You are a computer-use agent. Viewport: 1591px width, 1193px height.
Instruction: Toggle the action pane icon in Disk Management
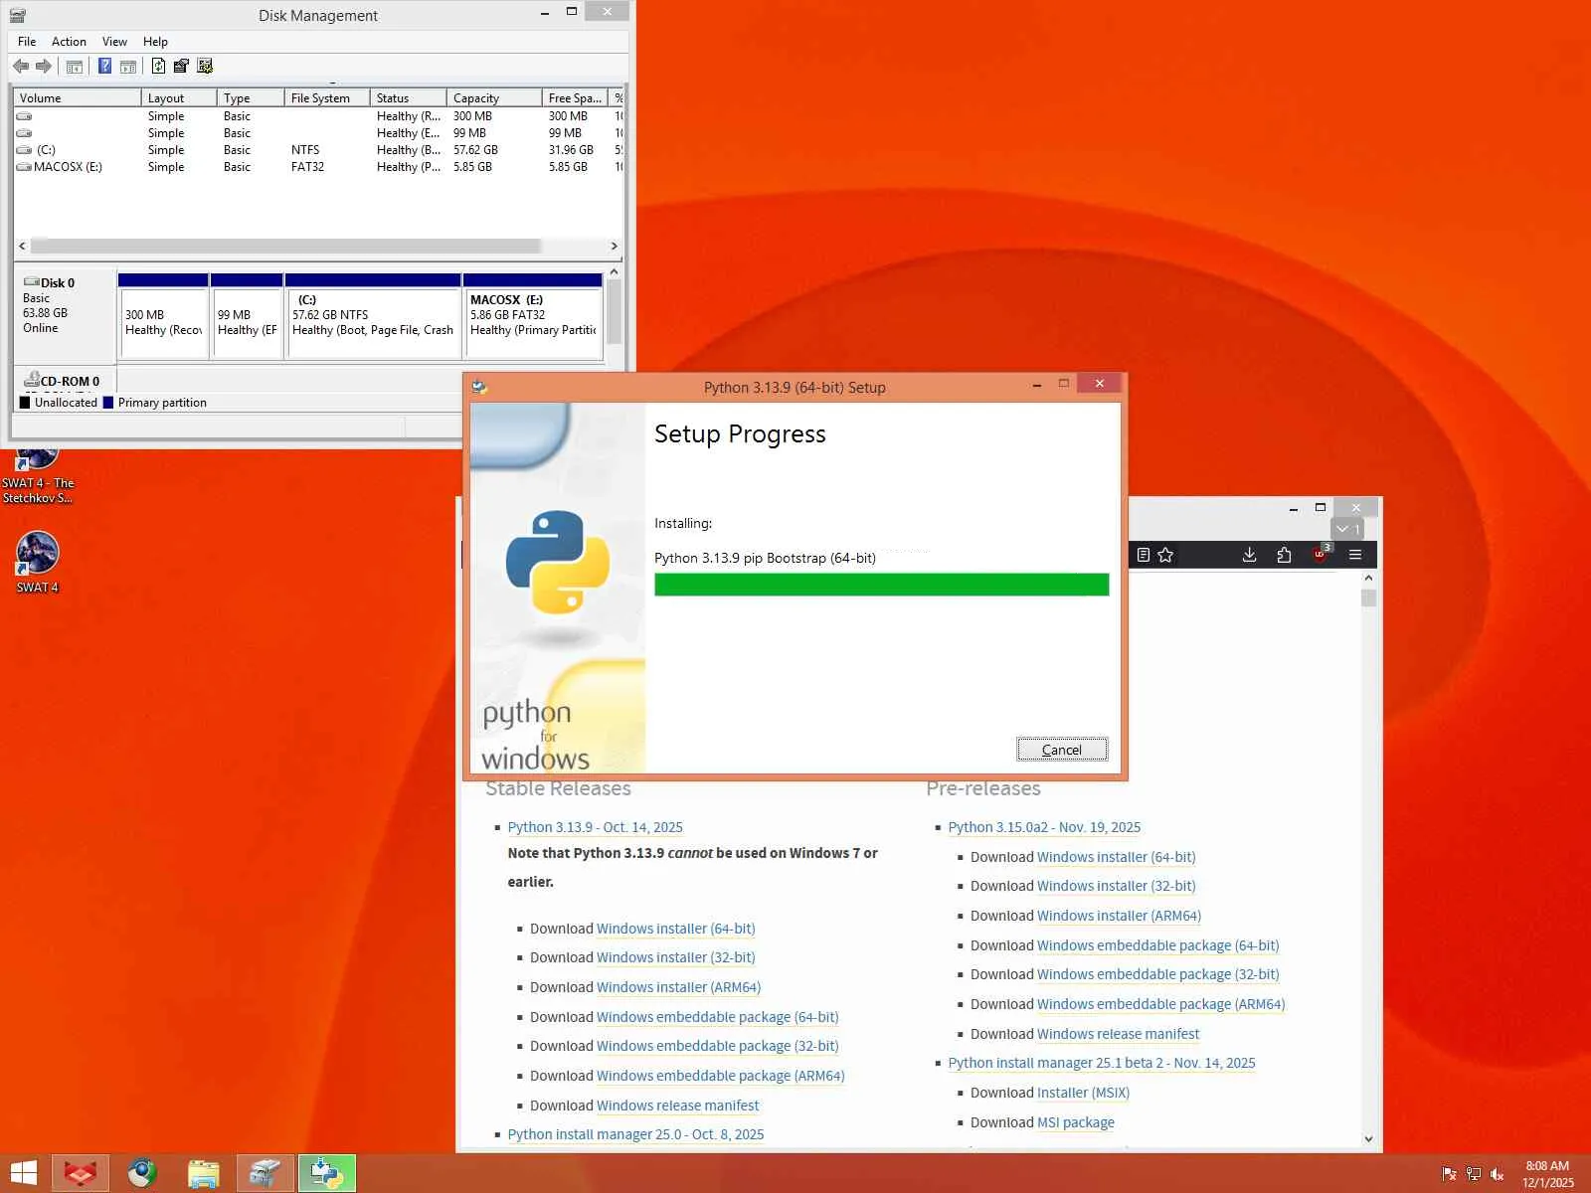coord(128,67)
